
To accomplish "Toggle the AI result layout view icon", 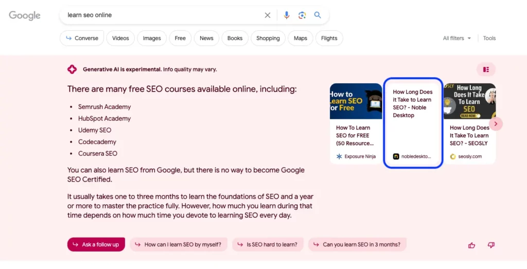I will tap(486, 69).
